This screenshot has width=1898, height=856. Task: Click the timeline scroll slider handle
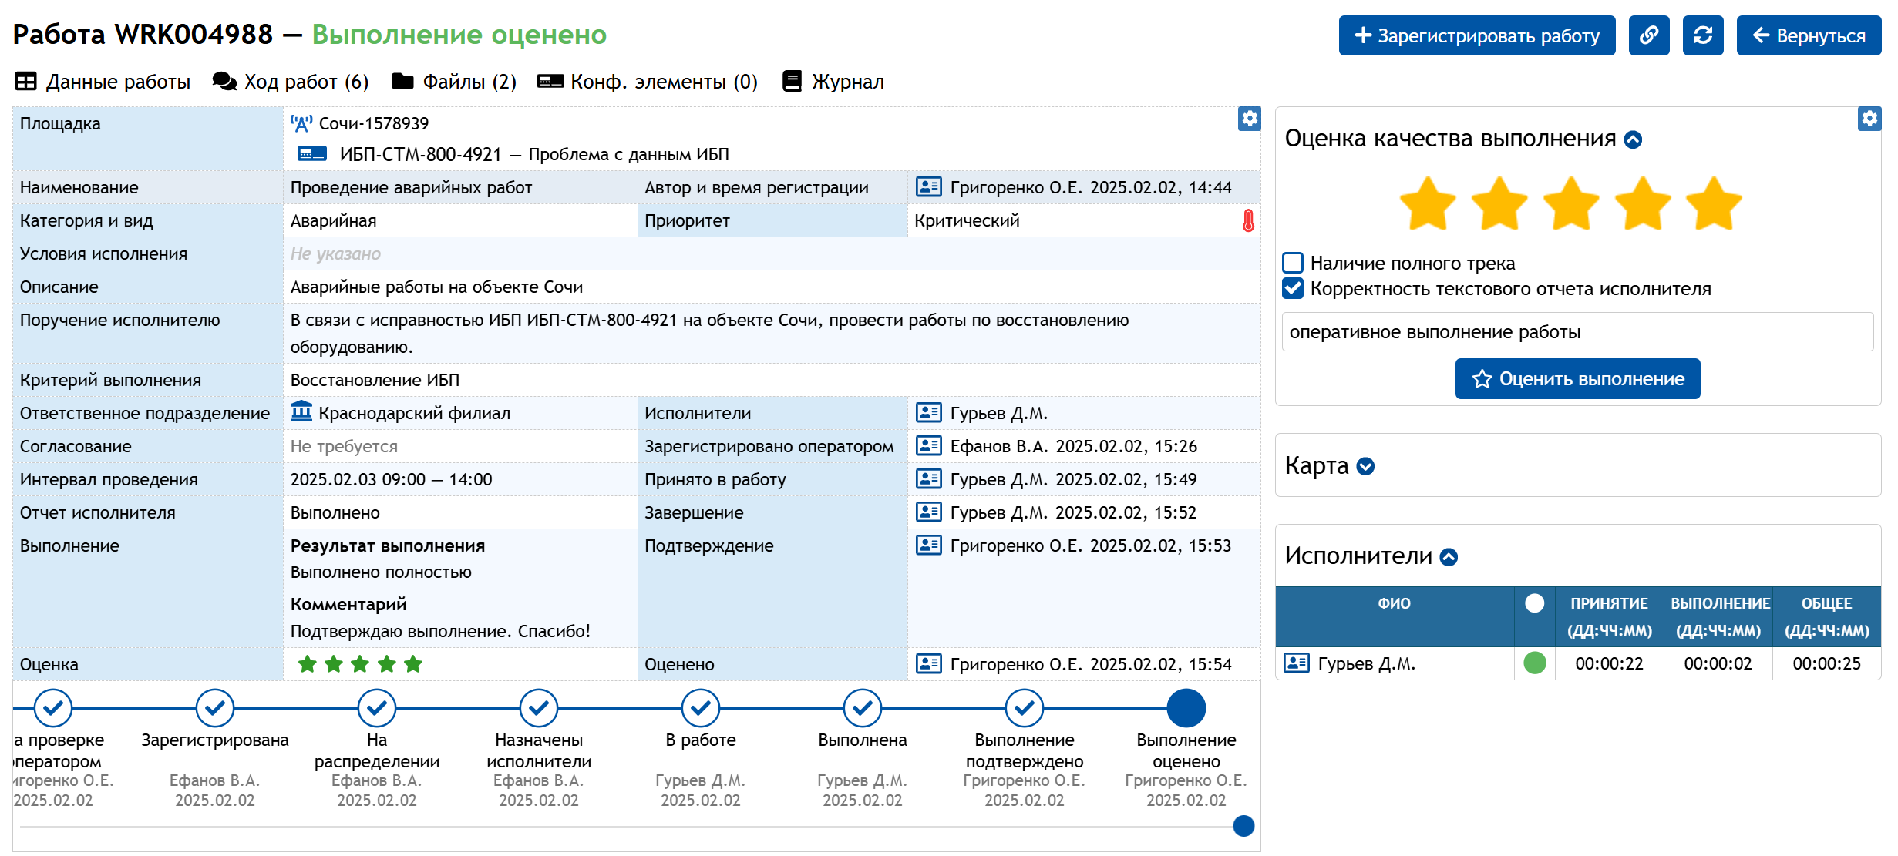tap(1243, 826)
